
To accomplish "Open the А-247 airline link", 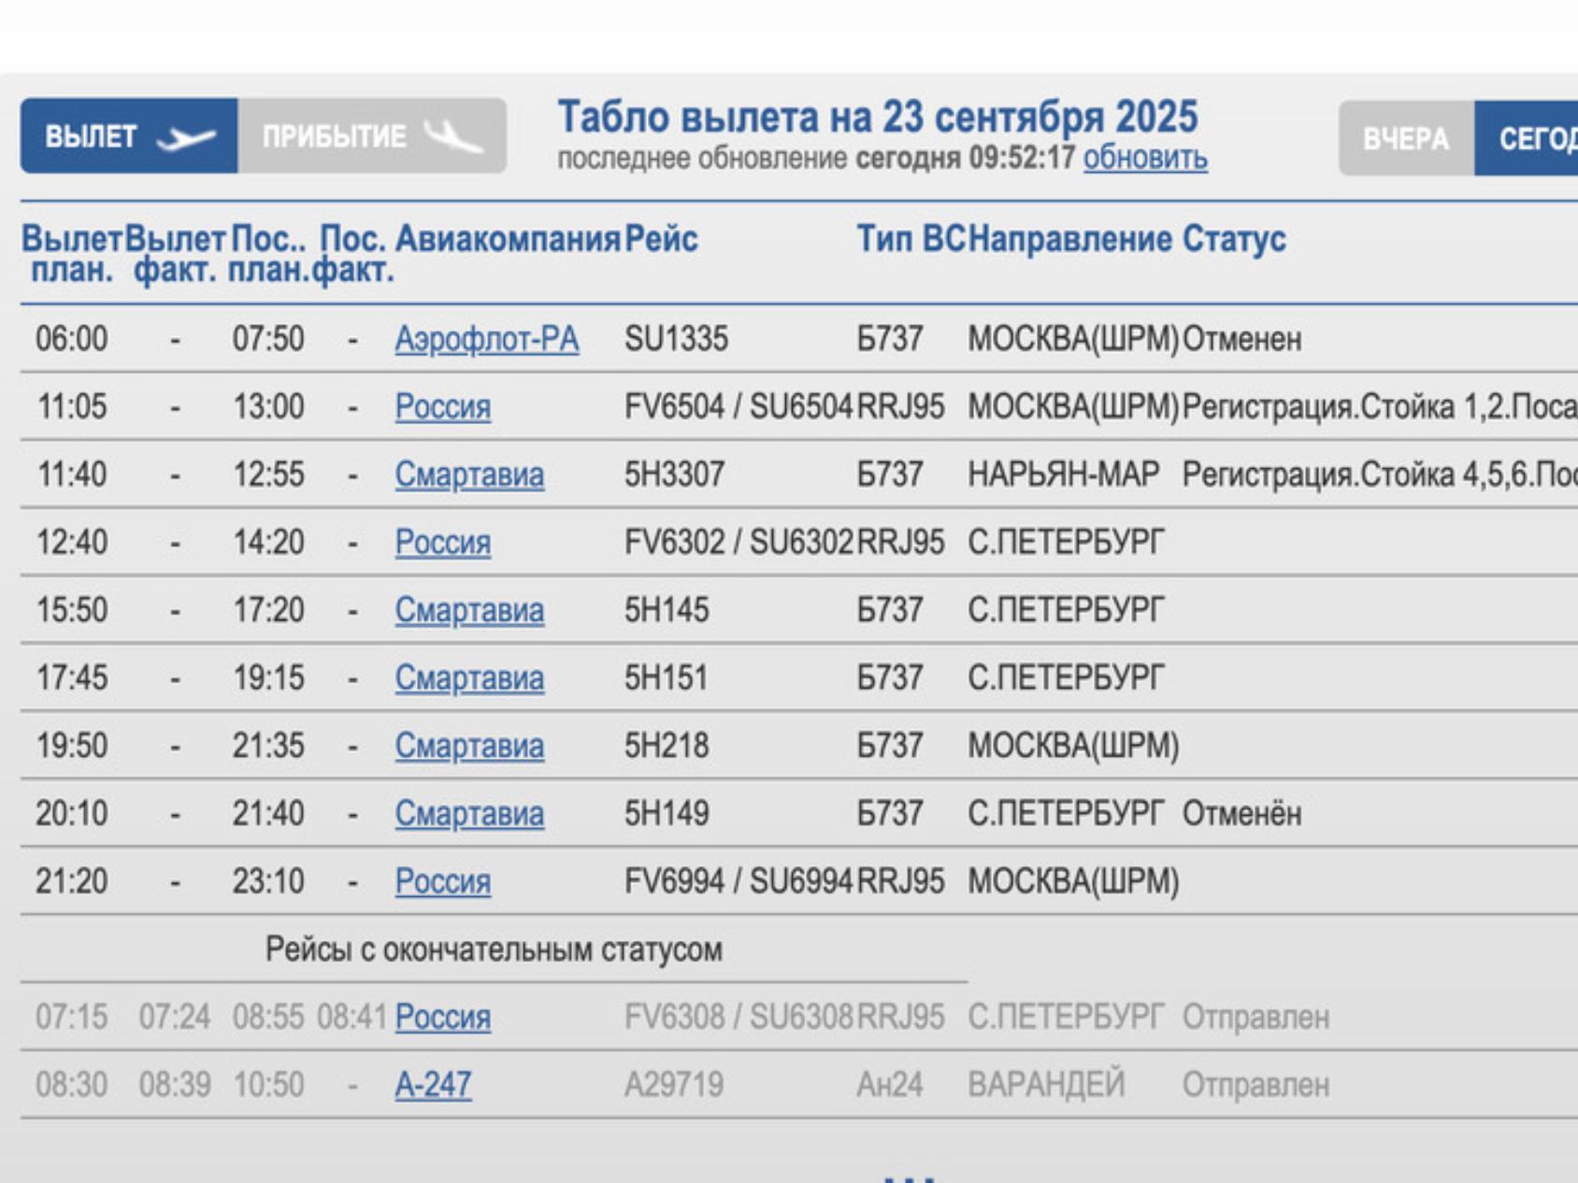I will click(433, 1086).
